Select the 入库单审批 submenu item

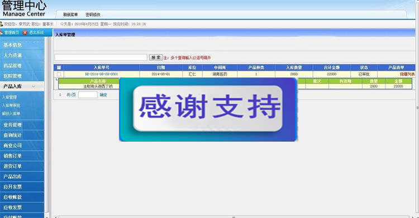(x=11, y=105)
